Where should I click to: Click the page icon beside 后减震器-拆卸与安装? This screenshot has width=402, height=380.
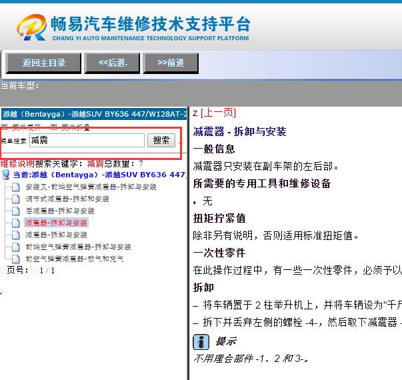coord(16,211)
